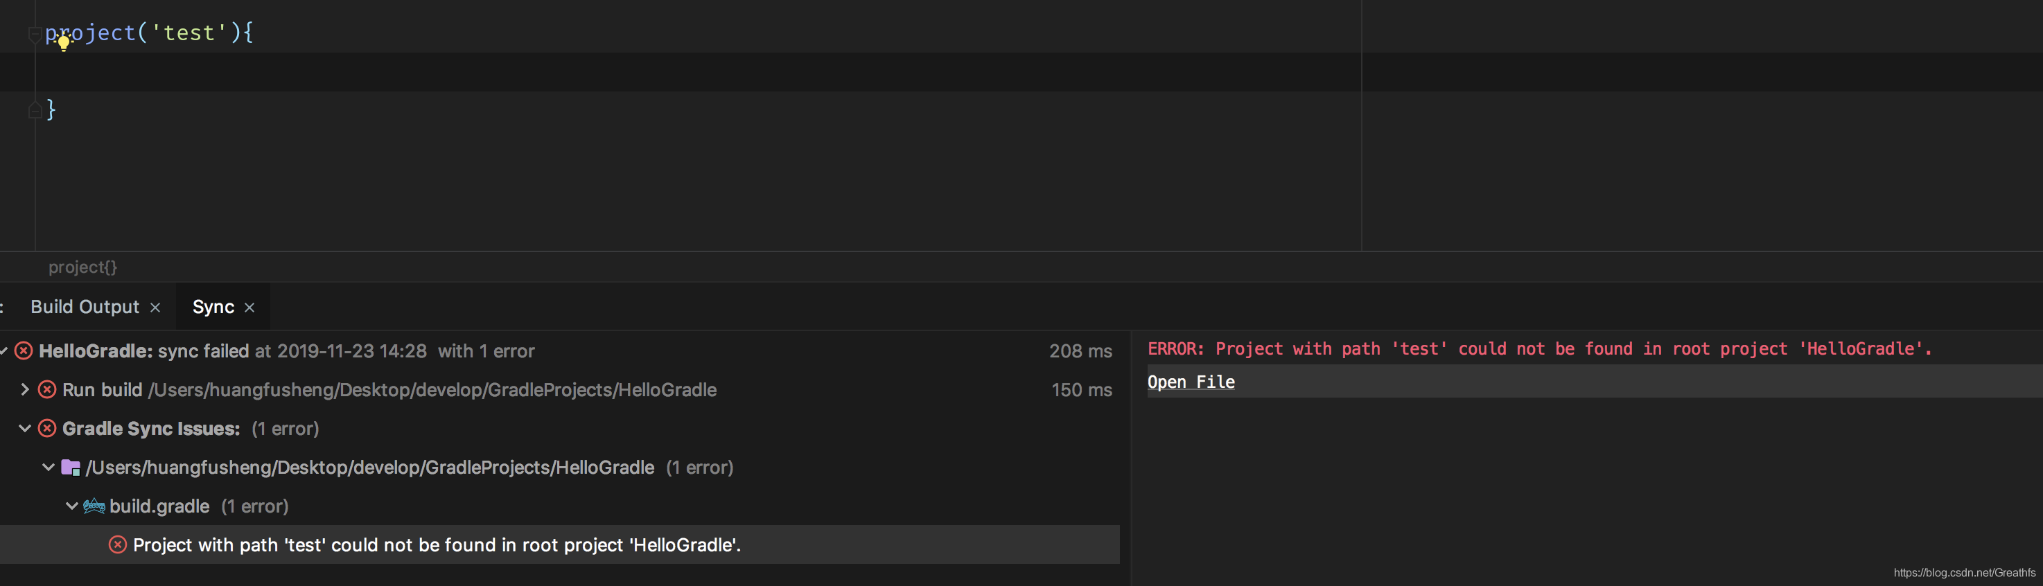
Task: Select the /Users/huangfusheng HelloGradle folder row
Action: point(560,467)
